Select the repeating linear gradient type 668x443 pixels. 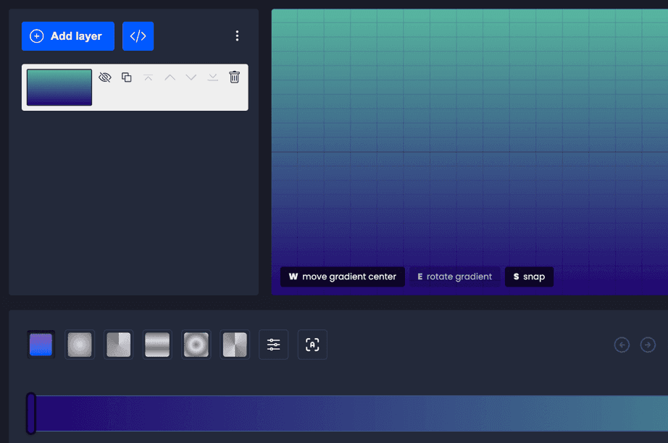tap(157, 345)
